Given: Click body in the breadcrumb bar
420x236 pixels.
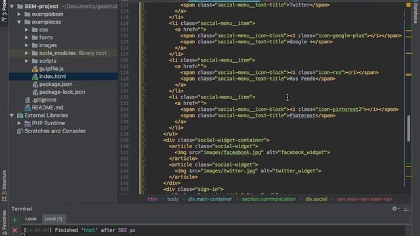Looking at the screenshot, I should click(173, 199).
